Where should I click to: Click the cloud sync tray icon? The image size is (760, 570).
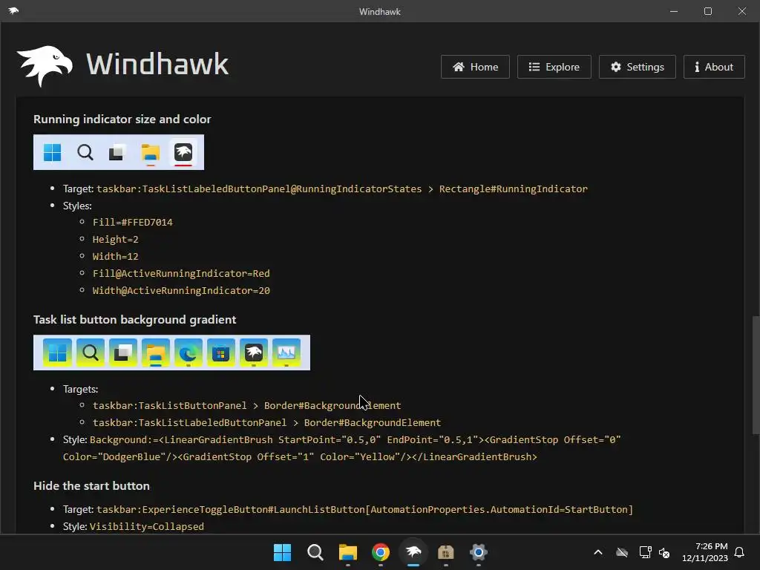point(622,552)
